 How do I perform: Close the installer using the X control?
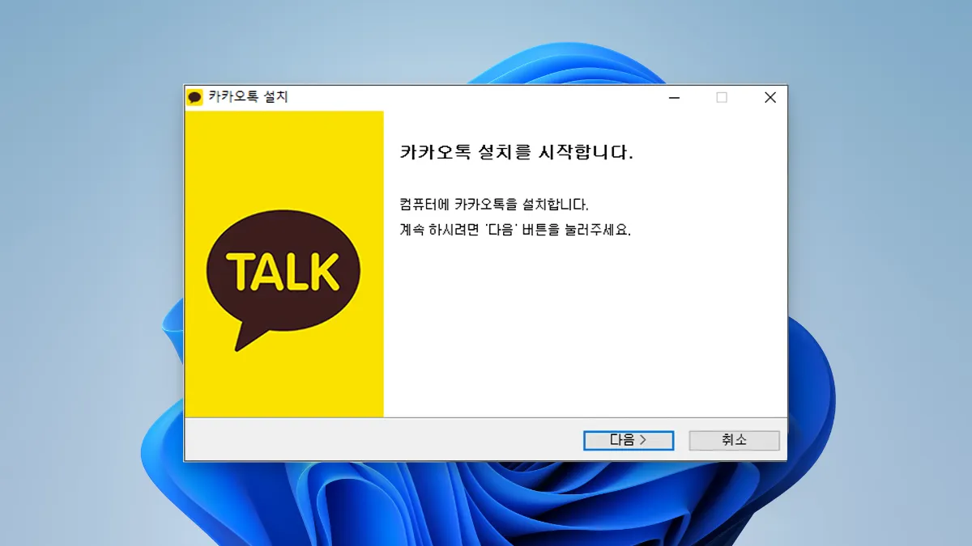(769, 97)
